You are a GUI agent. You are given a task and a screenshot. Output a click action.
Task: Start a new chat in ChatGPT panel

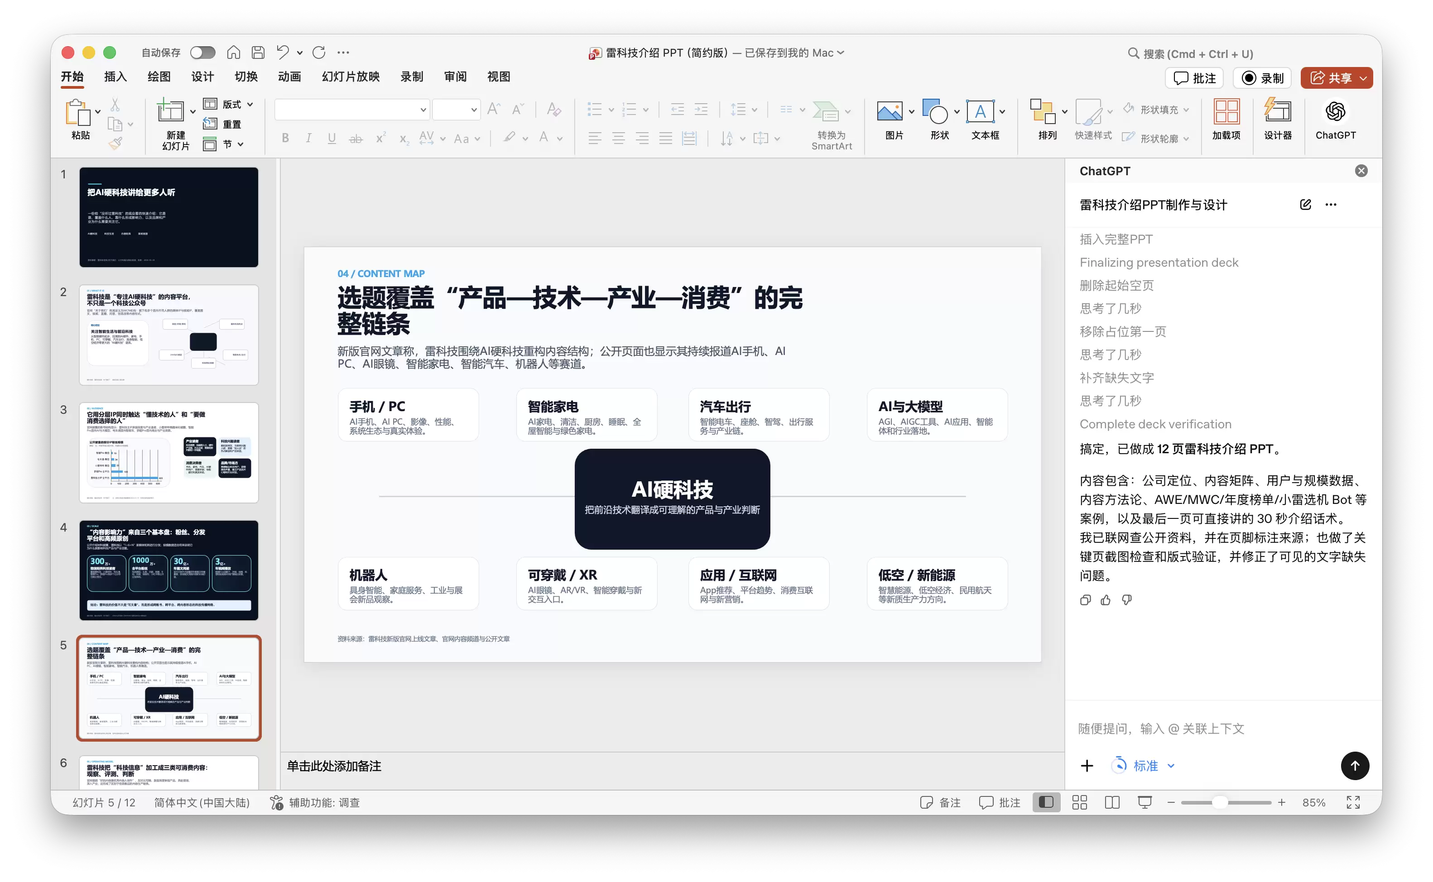(1305, 205)
